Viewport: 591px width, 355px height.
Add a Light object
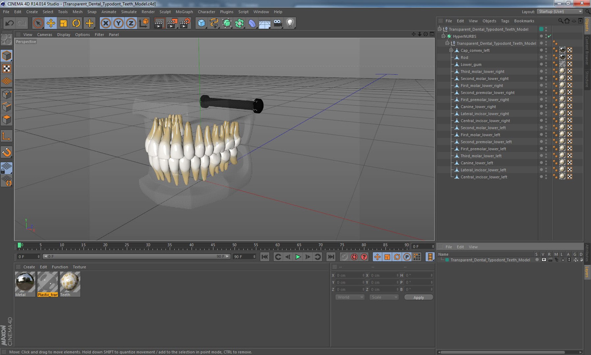coord(290,23)
